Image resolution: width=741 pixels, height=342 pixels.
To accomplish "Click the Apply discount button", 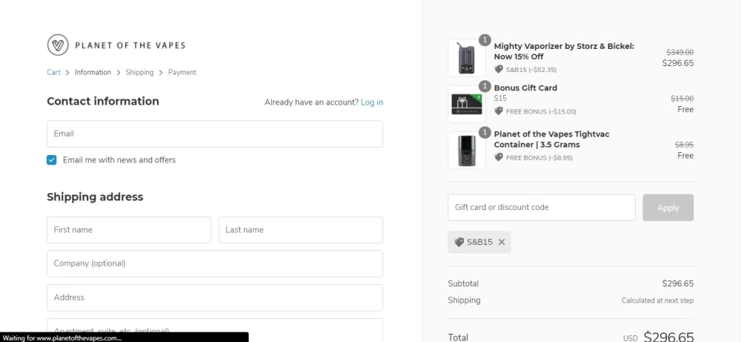I will (x=668, y=207).
